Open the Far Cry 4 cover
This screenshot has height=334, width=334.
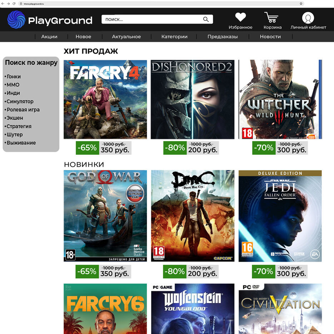point(105,99)
